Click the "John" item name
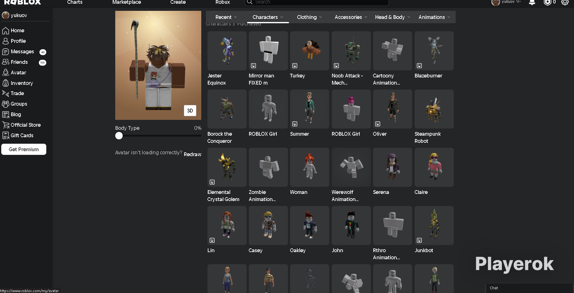This screenshot has width=574, height=293. pyautogui.click(x=337, y=250)
